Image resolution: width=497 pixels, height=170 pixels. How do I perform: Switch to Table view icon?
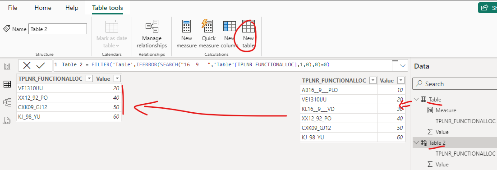click(x=7, y=84)
